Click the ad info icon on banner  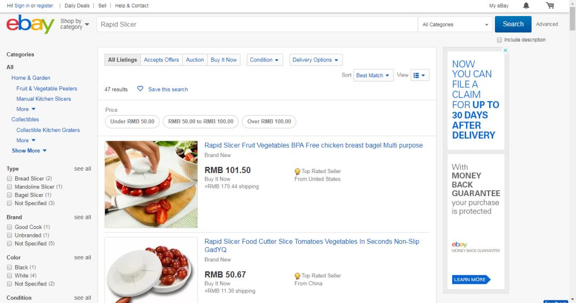tap(506, 51)
